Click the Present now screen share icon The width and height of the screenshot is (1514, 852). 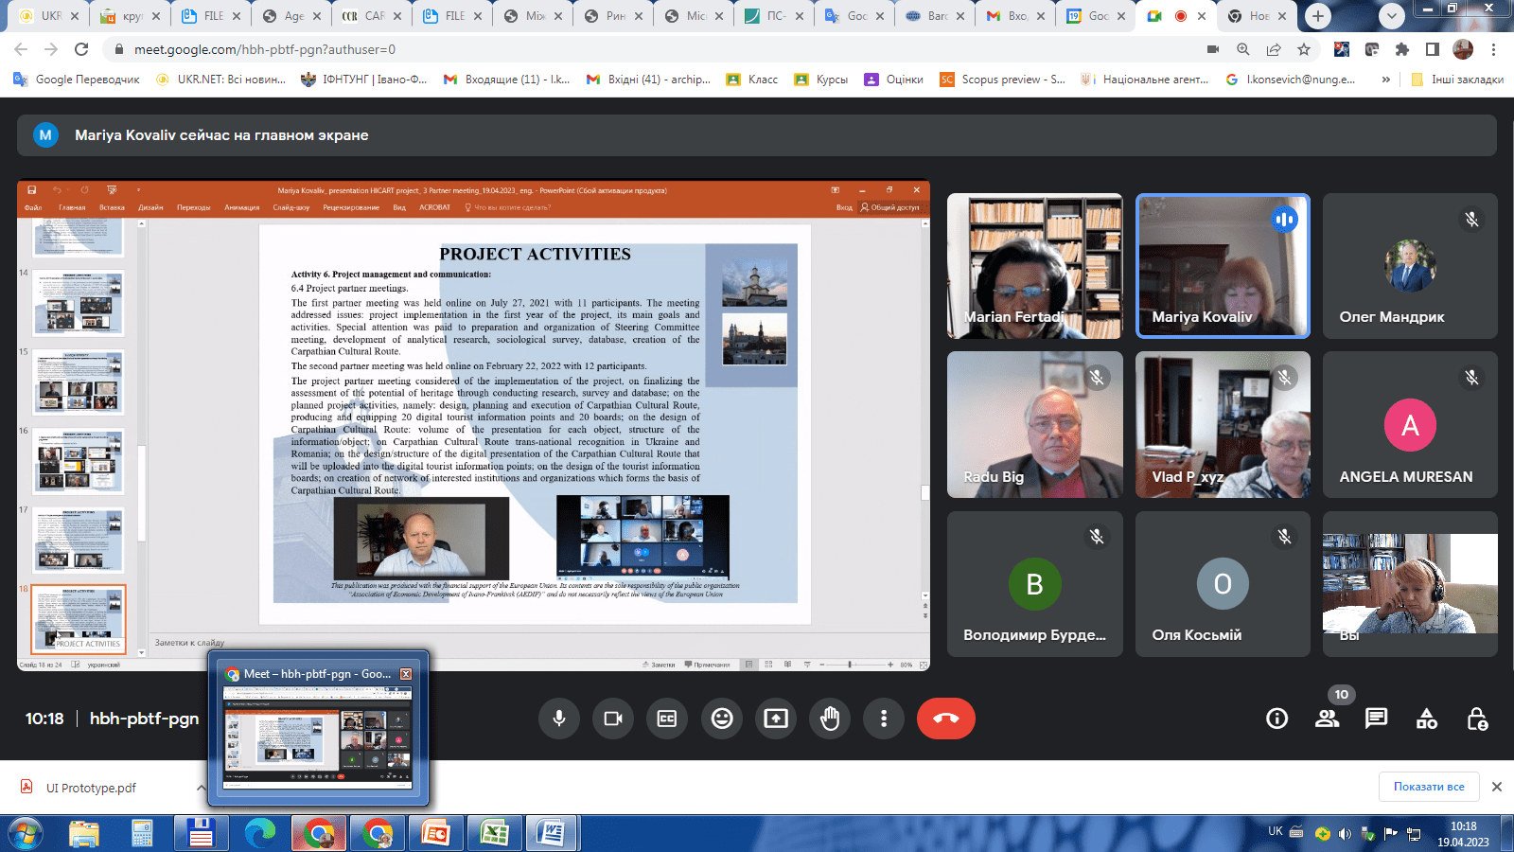776,719
